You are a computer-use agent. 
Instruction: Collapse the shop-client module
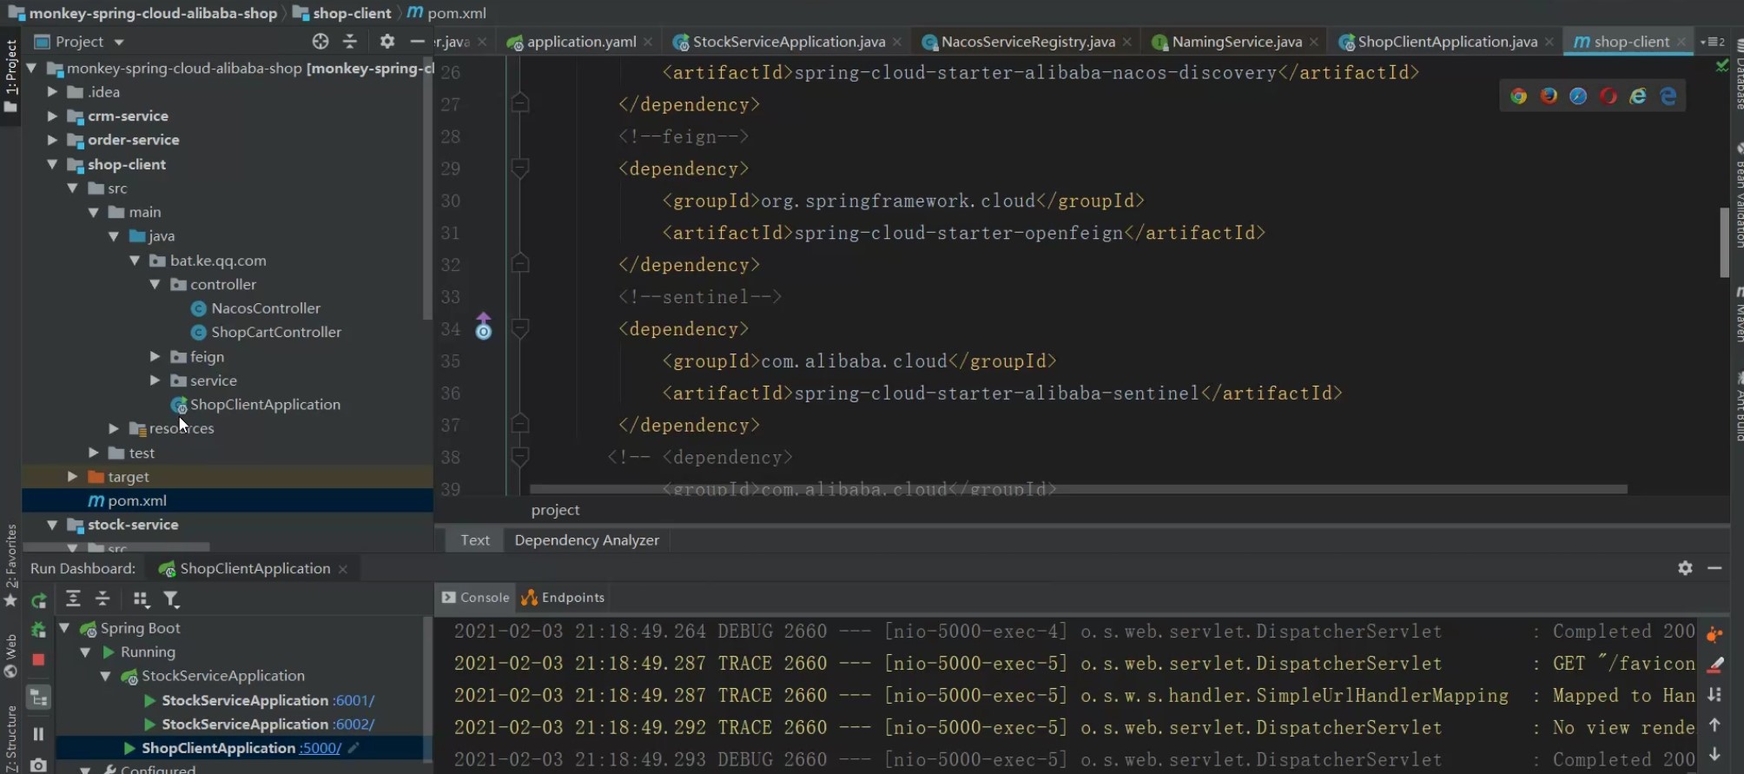(x=52, y=164)
